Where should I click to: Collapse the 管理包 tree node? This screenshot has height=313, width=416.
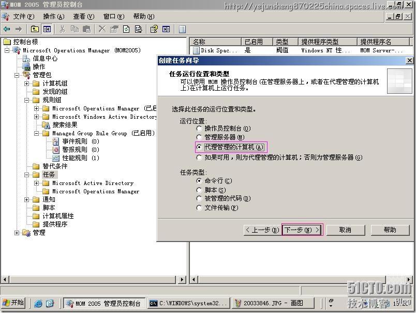coord(17,75)
